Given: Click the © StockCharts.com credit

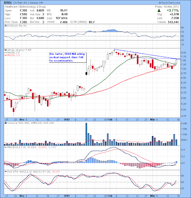Looking at the screenshot, I should click(170, 2).
